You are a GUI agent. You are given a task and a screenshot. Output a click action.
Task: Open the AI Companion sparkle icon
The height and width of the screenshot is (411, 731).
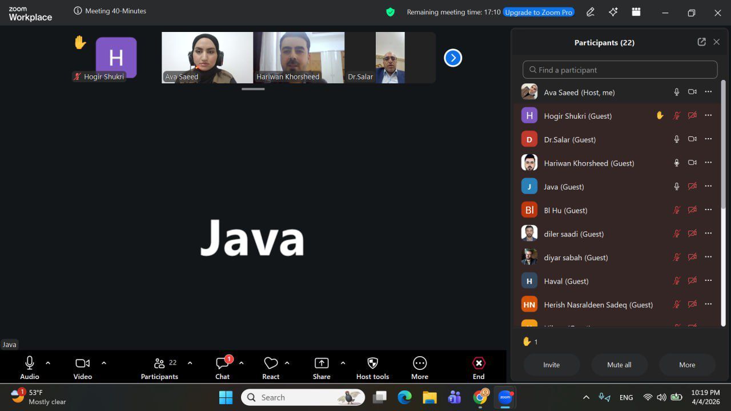coord(613,12)
